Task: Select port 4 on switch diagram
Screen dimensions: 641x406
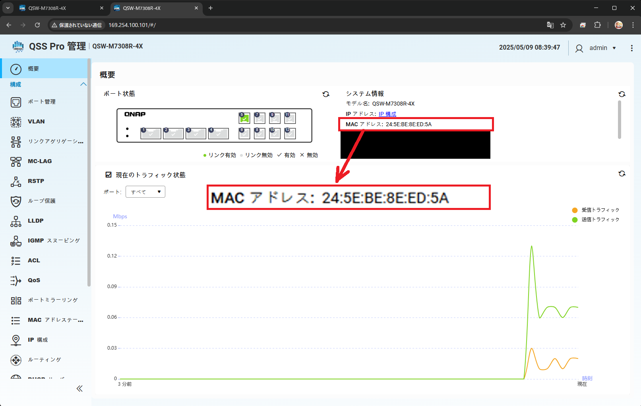Action: [x=219, y=133]
